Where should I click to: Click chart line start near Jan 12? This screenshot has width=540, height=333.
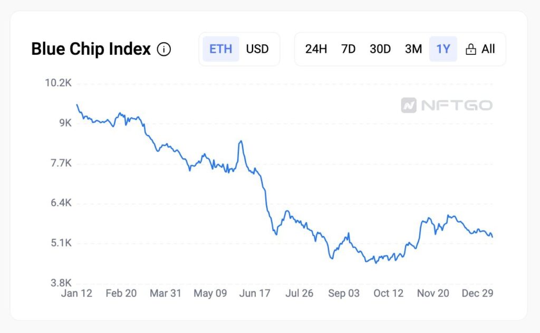point(77,105)
